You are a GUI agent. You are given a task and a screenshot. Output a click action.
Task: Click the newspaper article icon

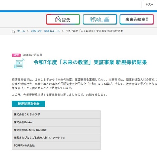click(x=19, y=63)
